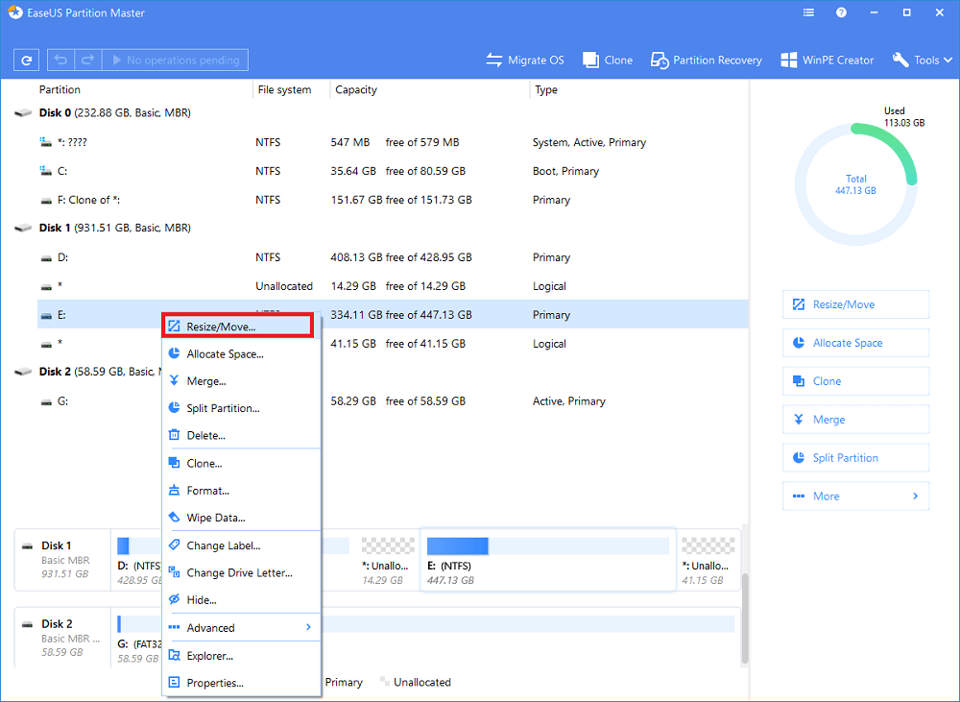Click the No operations pending button
Screen dimensions: 960x702
click(175, 61)
